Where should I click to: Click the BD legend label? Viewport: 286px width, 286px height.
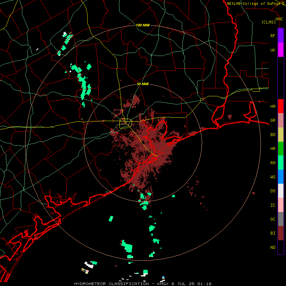tap(273, 135)
